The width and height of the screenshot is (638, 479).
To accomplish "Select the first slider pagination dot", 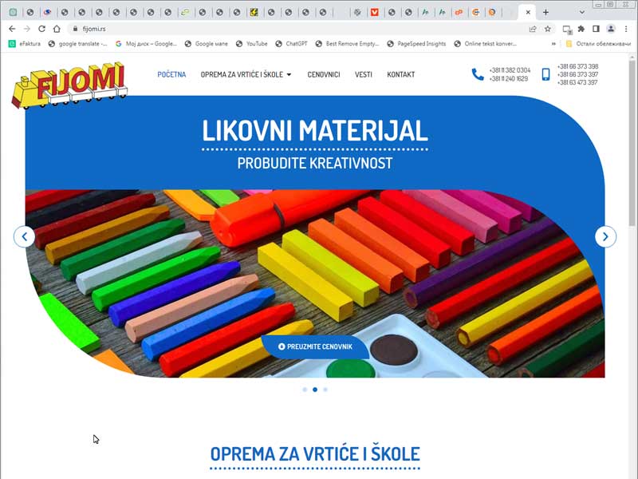I will 305,390.
